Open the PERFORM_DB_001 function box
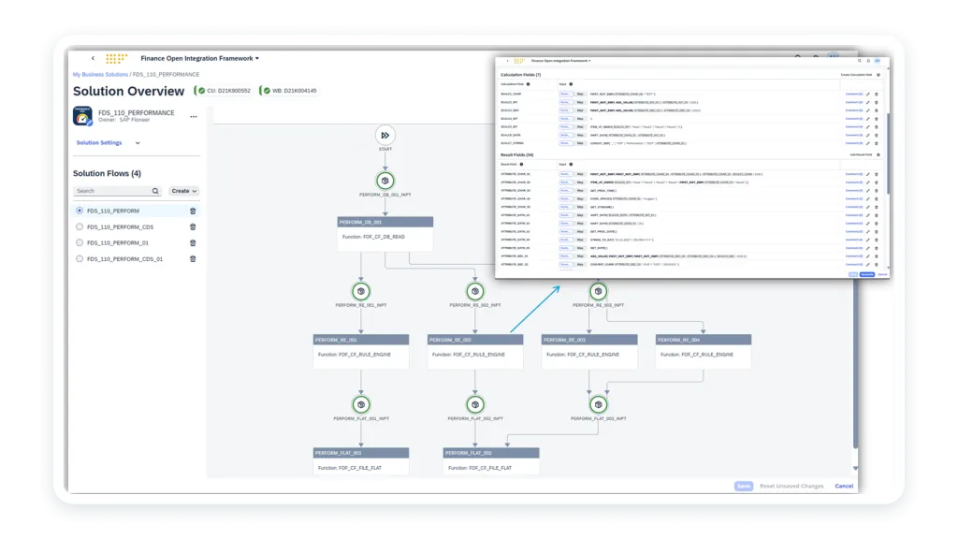 (385, 233)
